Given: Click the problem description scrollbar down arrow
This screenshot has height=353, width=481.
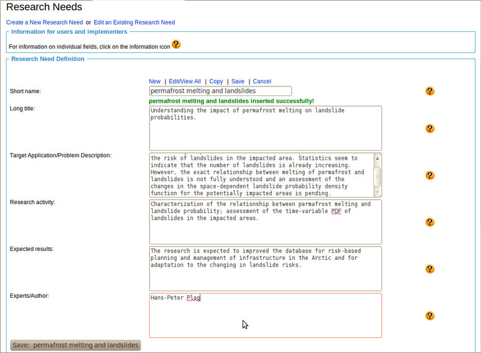Looking at the screenshot, I should (x=378, y=193).
